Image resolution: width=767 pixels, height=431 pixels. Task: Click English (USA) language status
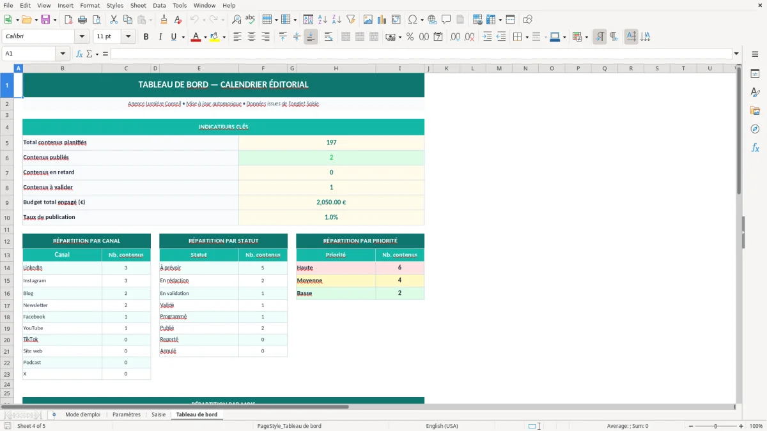click(x=442, y=426)
